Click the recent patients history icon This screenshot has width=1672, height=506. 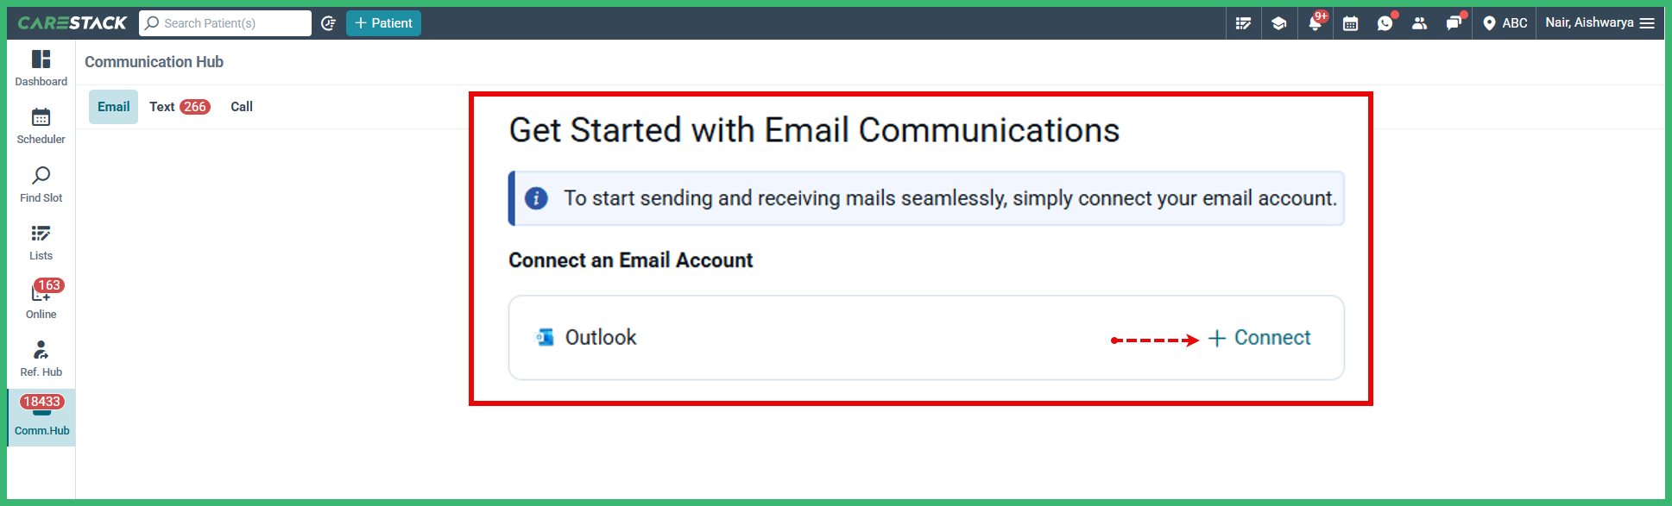coord(328,23)
